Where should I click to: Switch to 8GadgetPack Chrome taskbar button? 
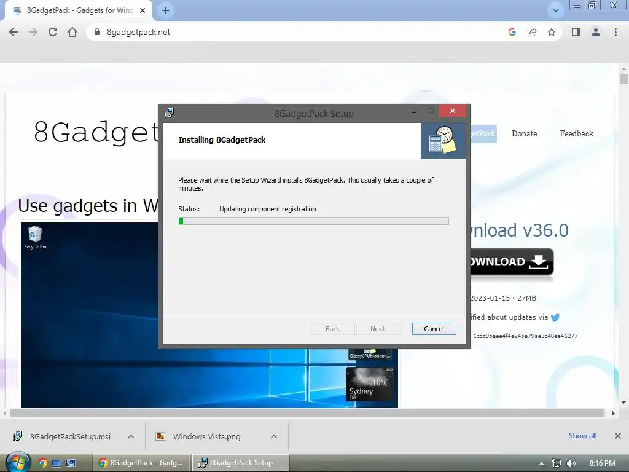pyautogui.click(x=141, y=463)
